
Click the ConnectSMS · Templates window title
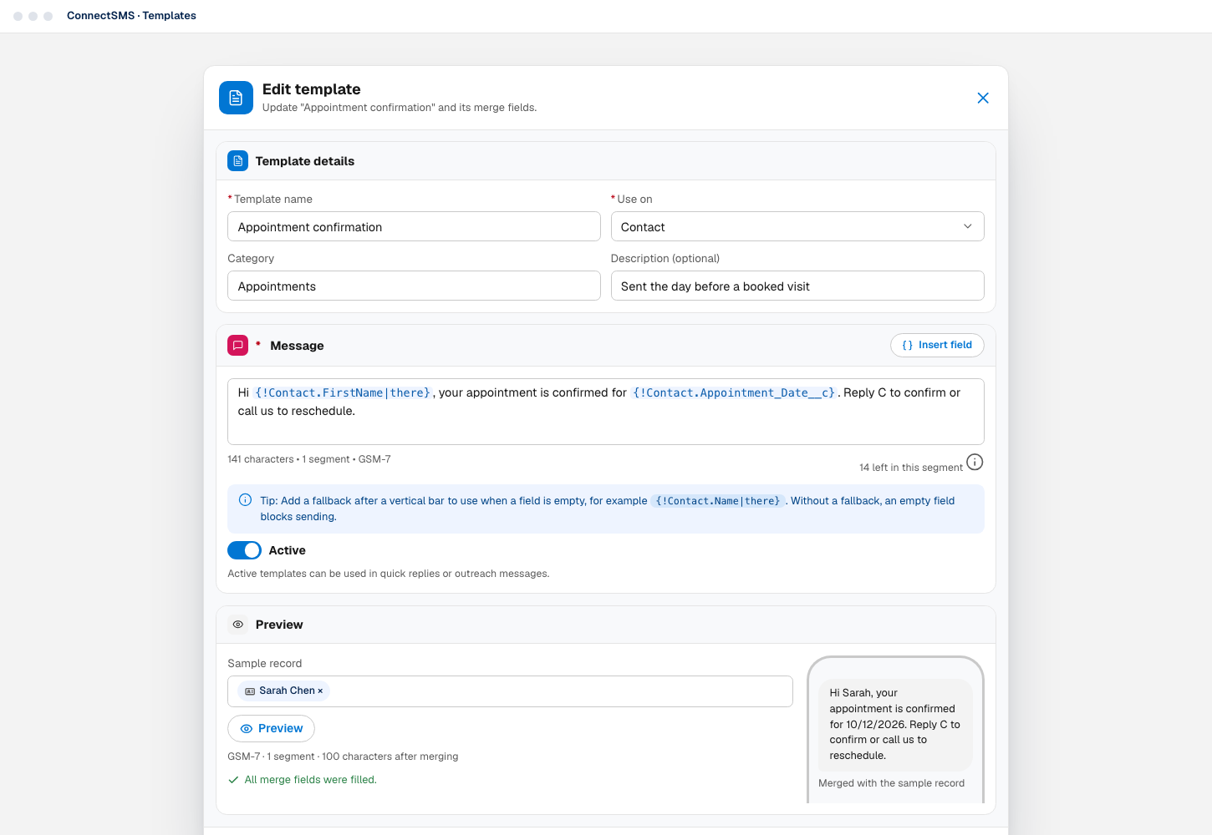(x=131, y=16)
